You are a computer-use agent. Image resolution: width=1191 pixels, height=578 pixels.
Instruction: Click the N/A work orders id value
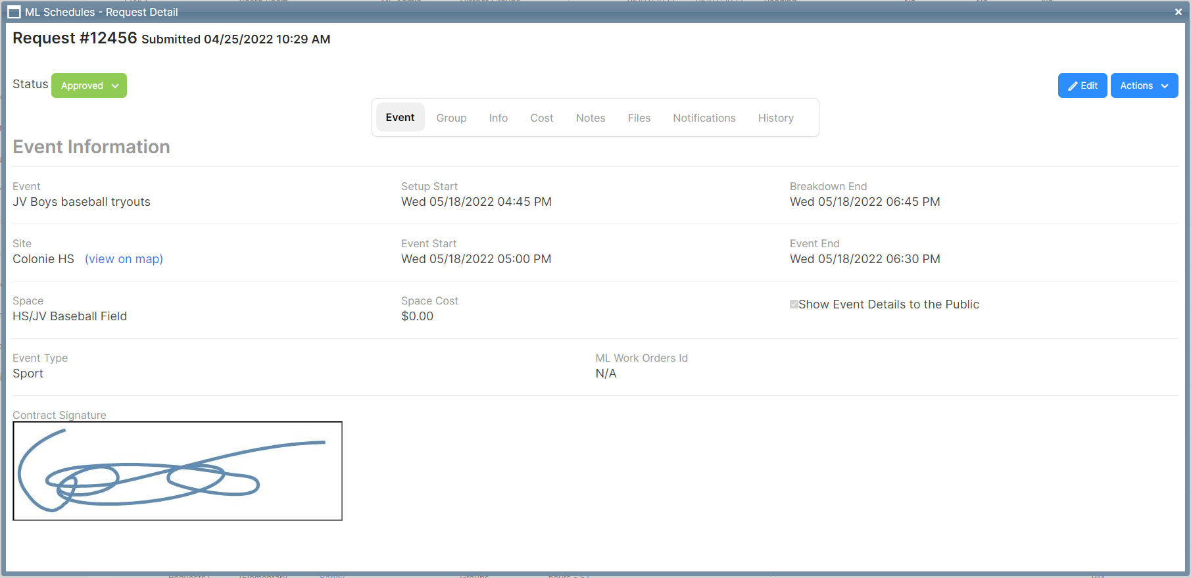606,373
